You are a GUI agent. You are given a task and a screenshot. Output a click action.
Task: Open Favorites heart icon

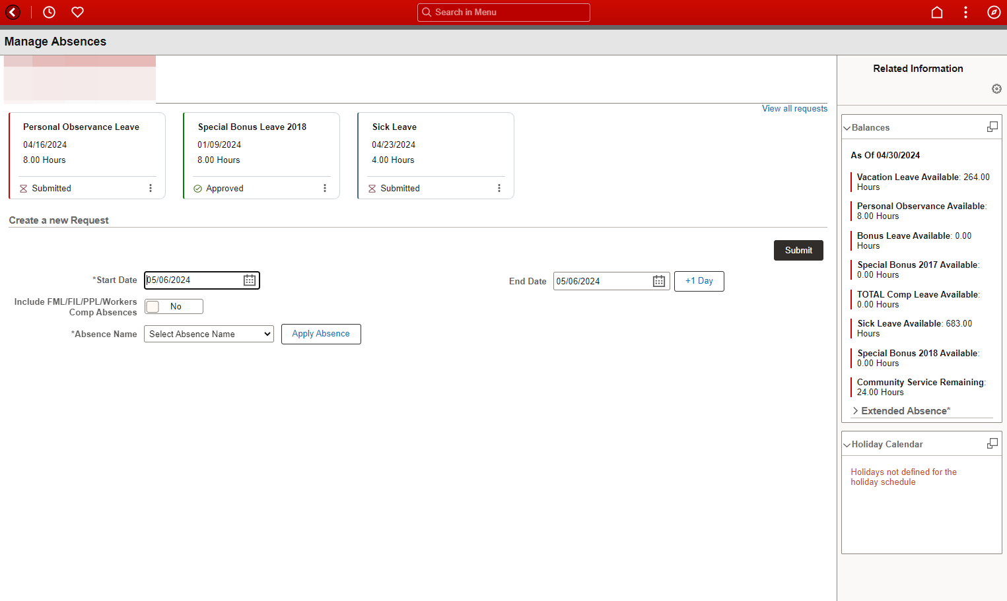coord(77,12)
